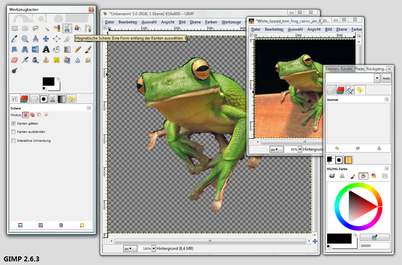The image size is (402, 265).
Task: Open the Farben menu in main window
Action: pos(211,22)
